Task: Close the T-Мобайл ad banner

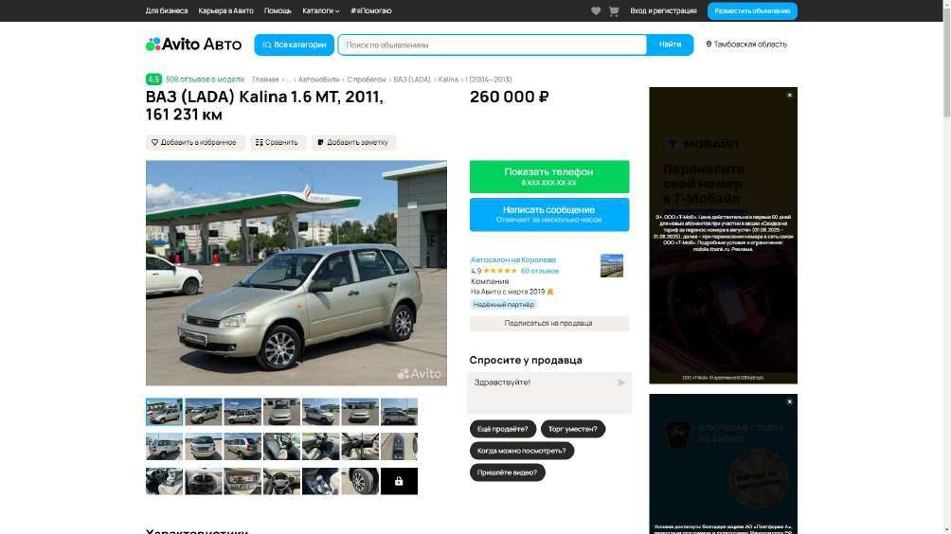Action: click(790, 96)
